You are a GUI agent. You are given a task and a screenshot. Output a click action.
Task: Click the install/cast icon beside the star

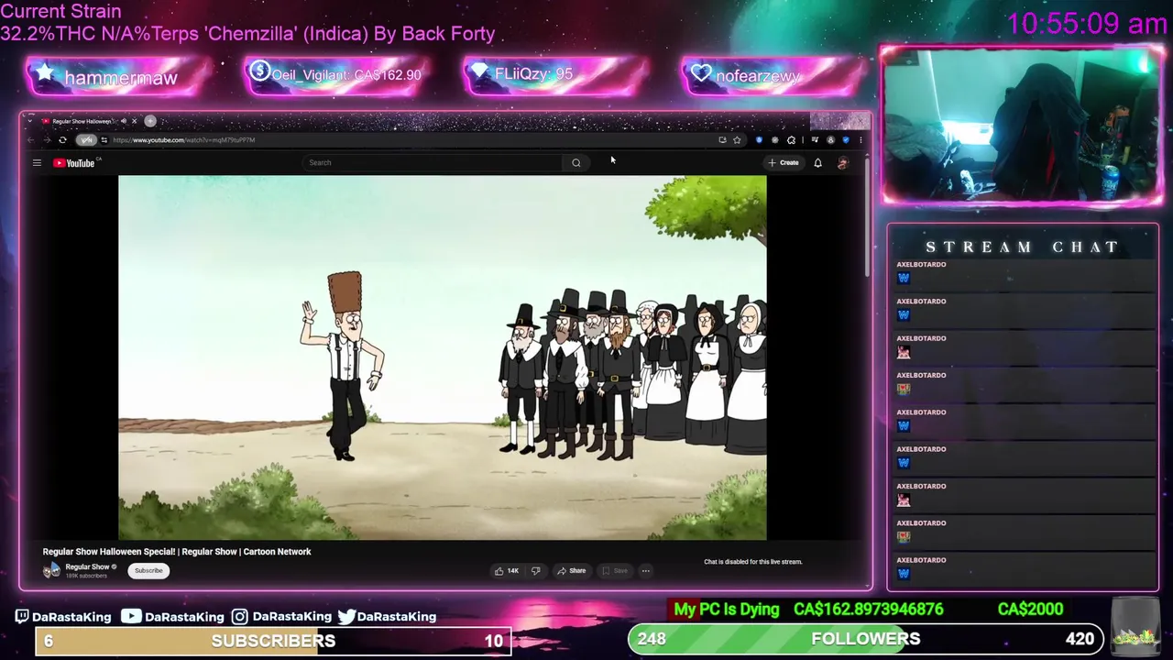click(722, 140)
